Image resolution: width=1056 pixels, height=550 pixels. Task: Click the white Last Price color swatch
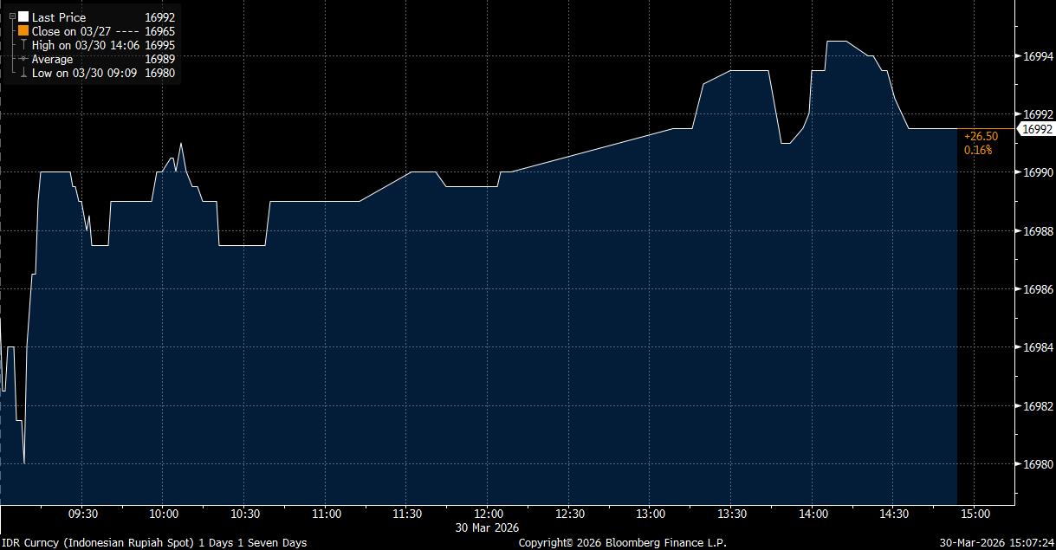[23, 17]
